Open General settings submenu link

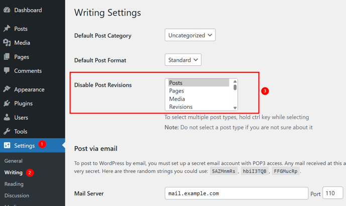[14, 161]
